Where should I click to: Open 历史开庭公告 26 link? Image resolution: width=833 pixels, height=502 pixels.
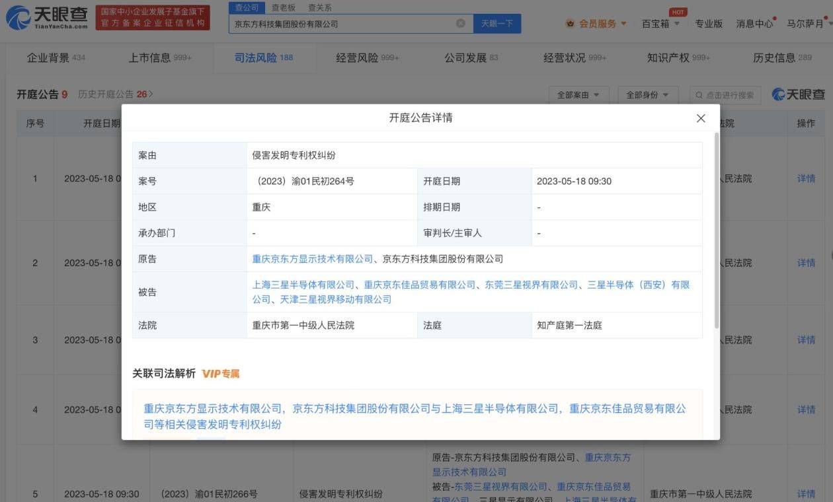[x=115, y=94]
